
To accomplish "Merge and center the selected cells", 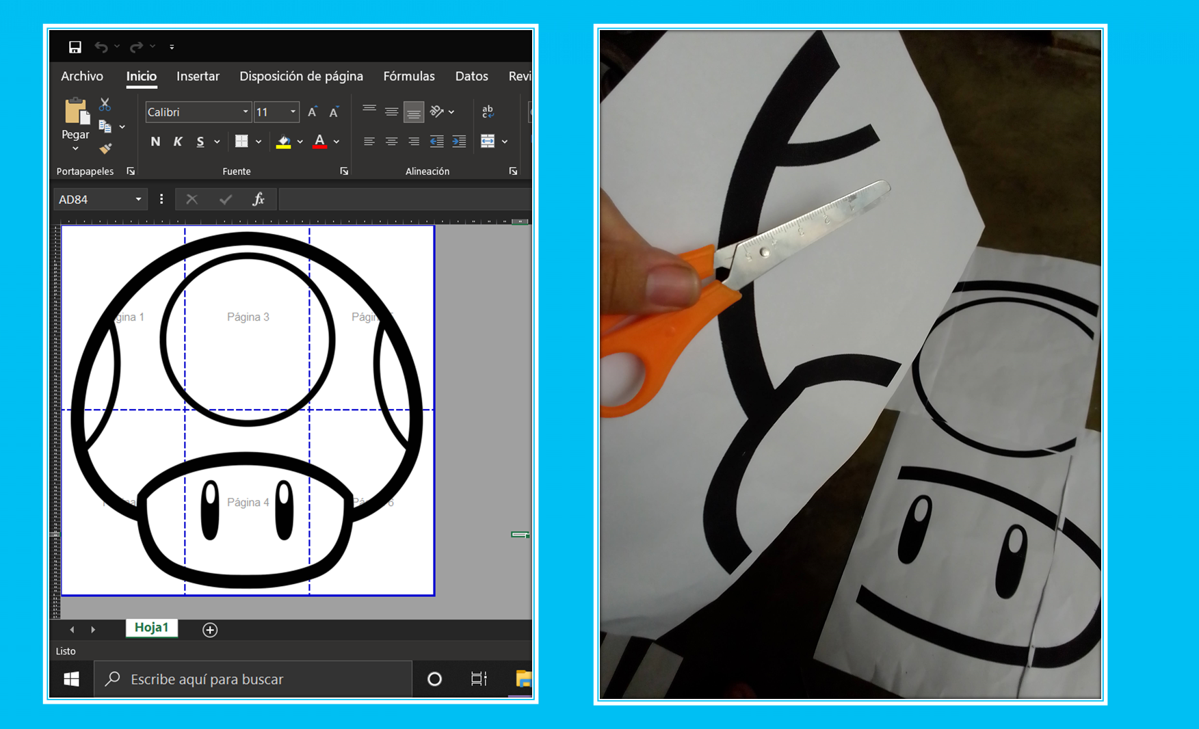I will [x=488, y=142].
